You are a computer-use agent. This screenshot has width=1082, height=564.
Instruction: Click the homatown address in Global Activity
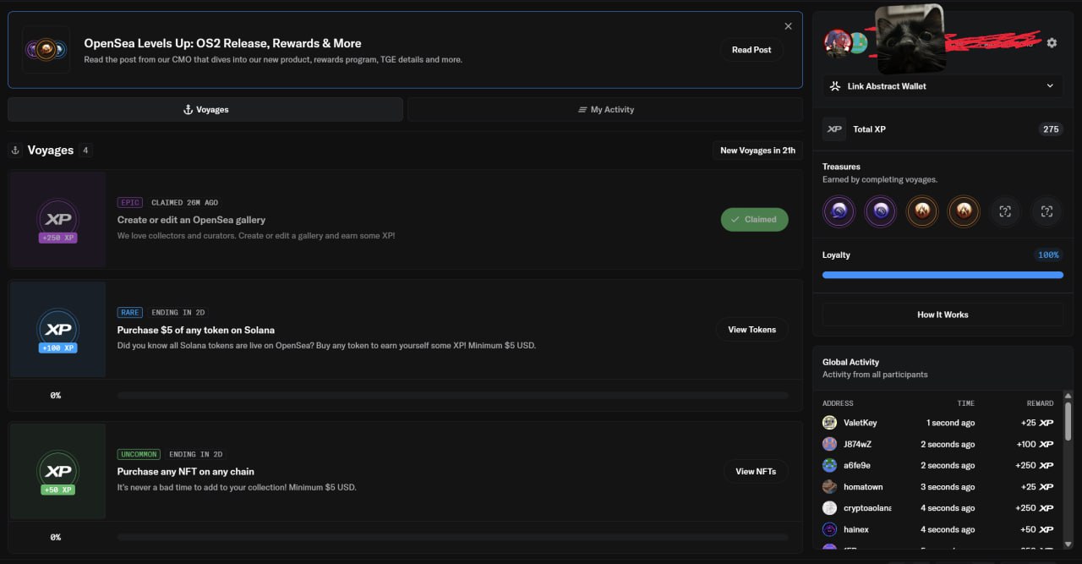[x=863, y=487]
